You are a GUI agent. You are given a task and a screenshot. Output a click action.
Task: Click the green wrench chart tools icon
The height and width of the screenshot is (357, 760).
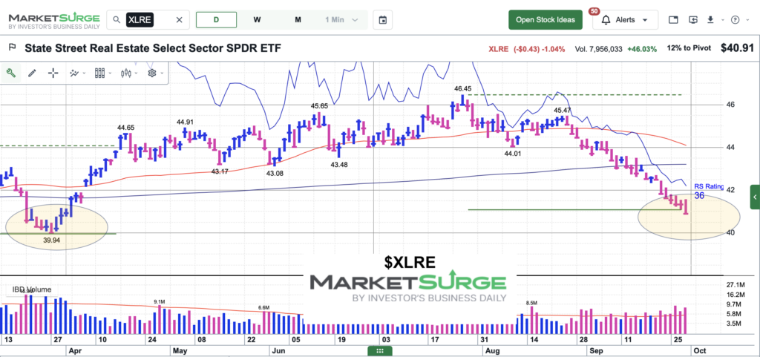coord(10,73)
